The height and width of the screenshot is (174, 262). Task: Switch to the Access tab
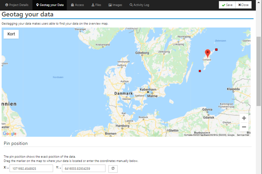point(77,5)
